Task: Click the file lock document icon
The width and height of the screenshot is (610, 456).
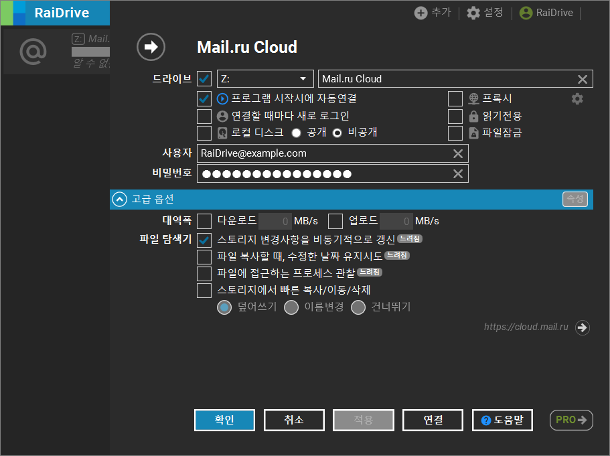Action: [x=473, y=133]
